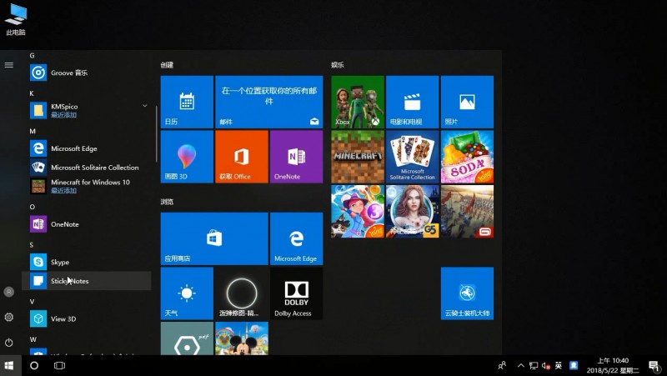Click the app list scrollbar
The height and width of the screenshot is (376, 667).
click(157, 134)
